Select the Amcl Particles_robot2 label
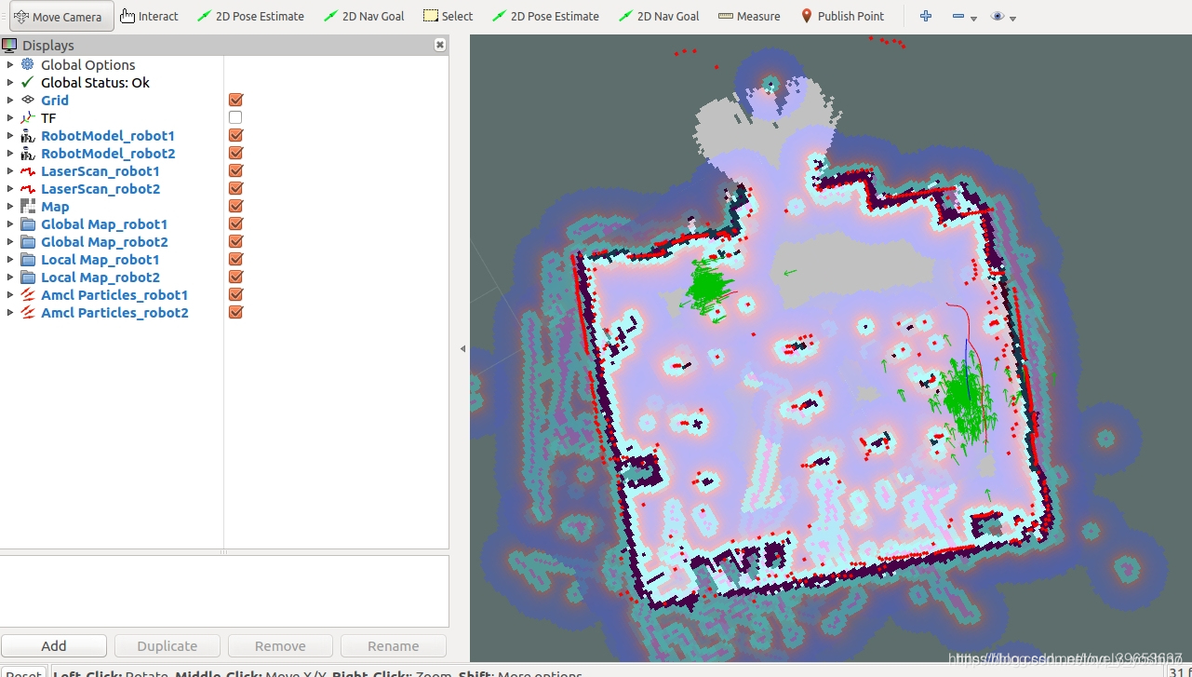This screenshot has width=1192, height=677. (114, 312)
